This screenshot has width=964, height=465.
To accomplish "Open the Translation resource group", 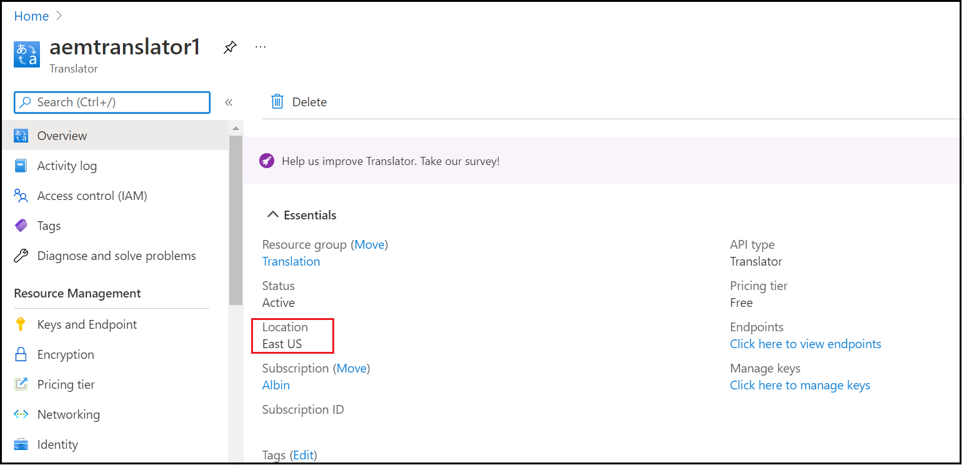I will coord(291,261).
